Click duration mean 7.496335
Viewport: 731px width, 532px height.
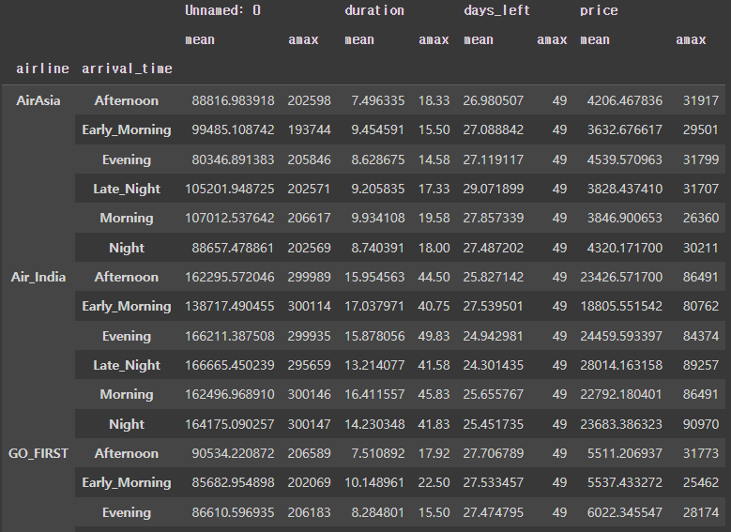coord(377,100)
